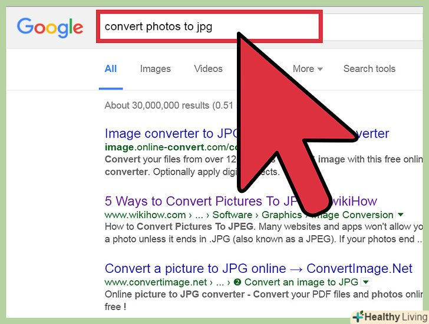This screenshot has width=429, height=324.
Task: Open the More dropdown menu
Action: 308,69
